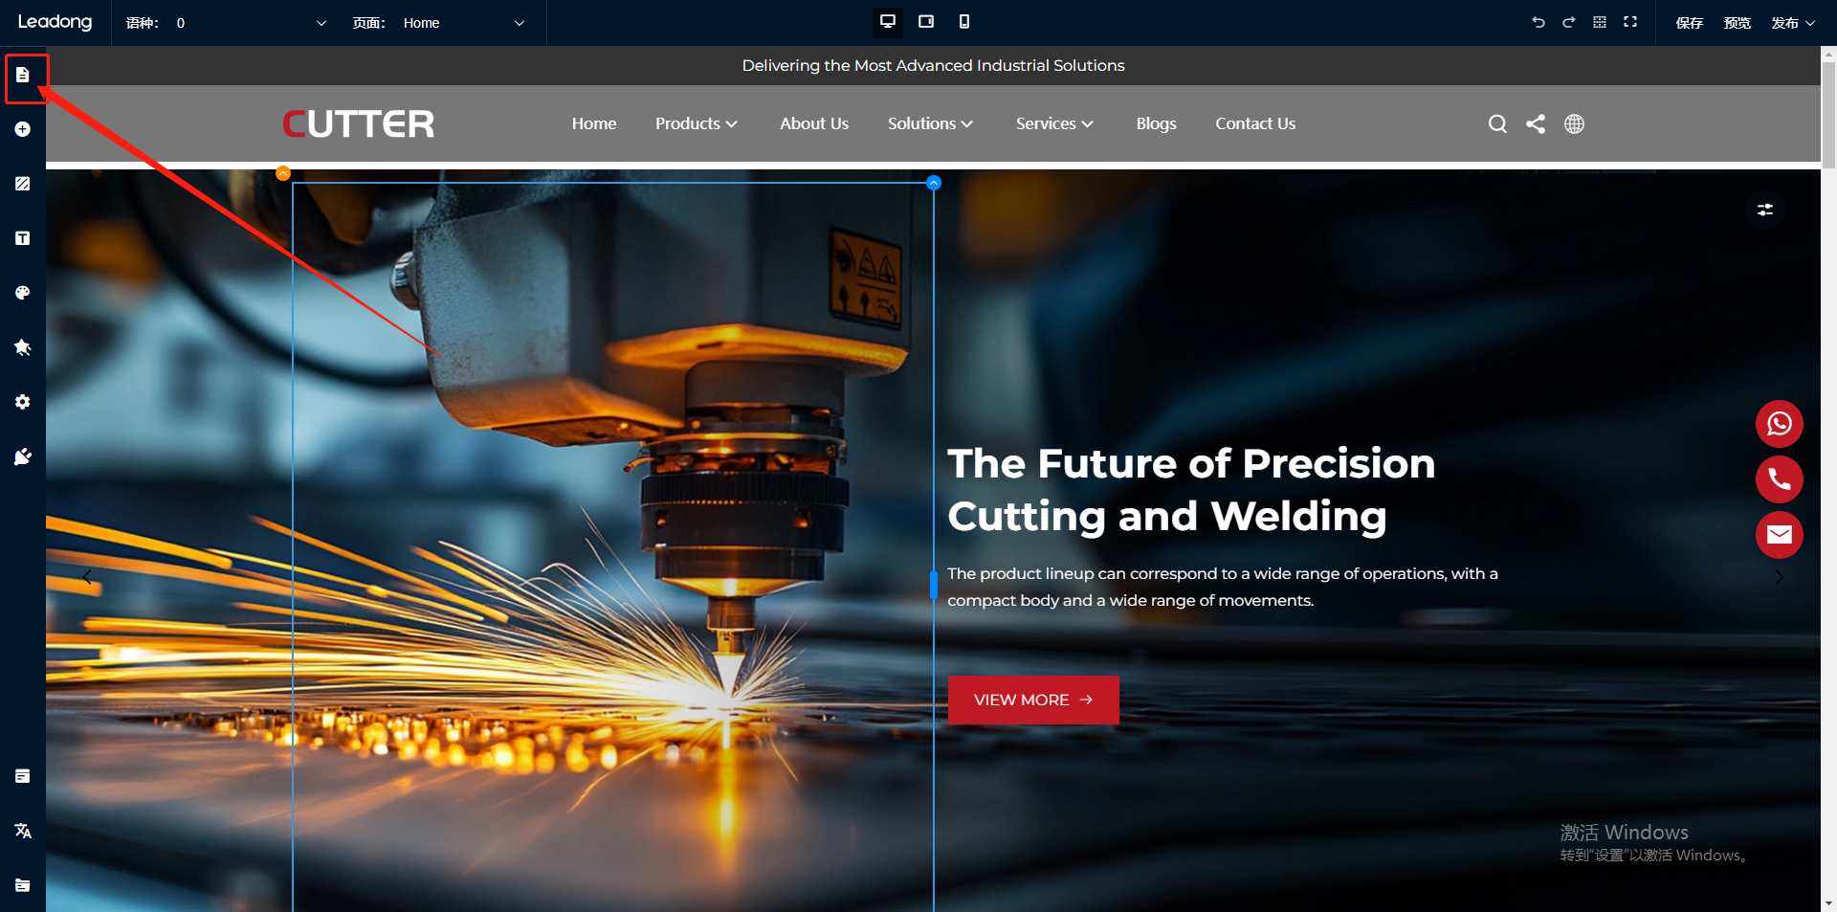
Task: Click the translate language icon in sidebar
Action: click(23, 831)
